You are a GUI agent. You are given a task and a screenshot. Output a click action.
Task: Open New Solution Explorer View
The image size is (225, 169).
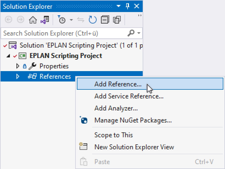click(x=150, y=147)
